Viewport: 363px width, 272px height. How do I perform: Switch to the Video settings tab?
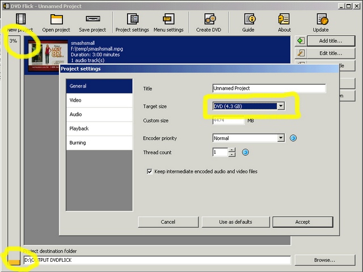click(99, 101)
